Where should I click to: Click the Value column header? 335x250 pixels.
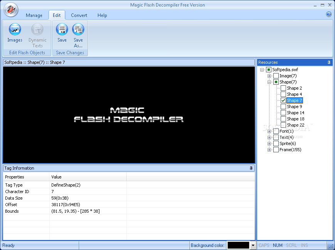(88, 177)
